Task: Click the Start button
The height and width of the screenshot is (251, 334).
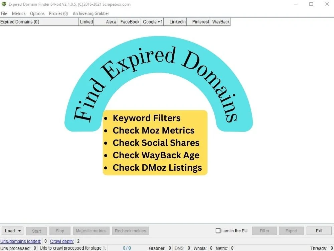Action: coord(36,231)
